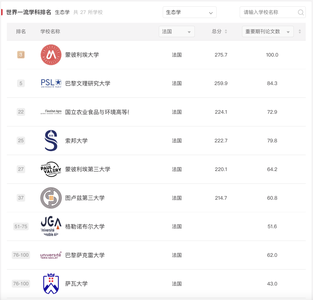313x300 pixels.
Task: Click the rank 5 badge
Action: pyautogui.click(x=21, y=83)
